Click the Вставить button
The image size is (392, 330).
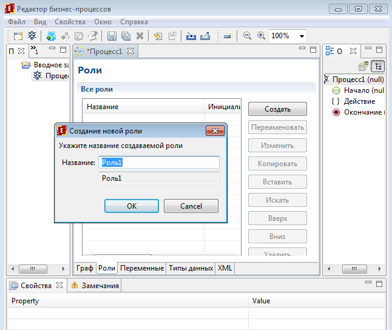(x=277, y=182)
